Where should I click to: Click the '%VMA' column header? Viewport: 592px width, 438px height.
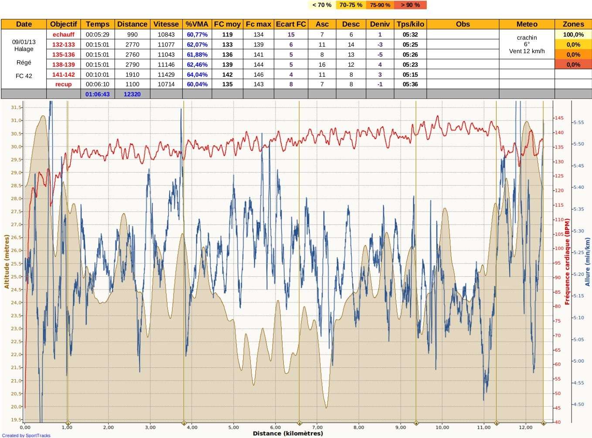click(197, 24)
